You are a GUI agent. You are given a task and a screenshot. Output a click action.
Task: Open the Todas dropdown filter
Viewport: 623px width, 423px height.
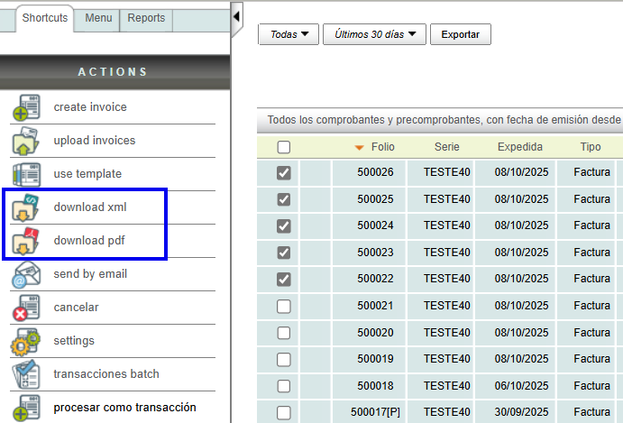(289, 34)
